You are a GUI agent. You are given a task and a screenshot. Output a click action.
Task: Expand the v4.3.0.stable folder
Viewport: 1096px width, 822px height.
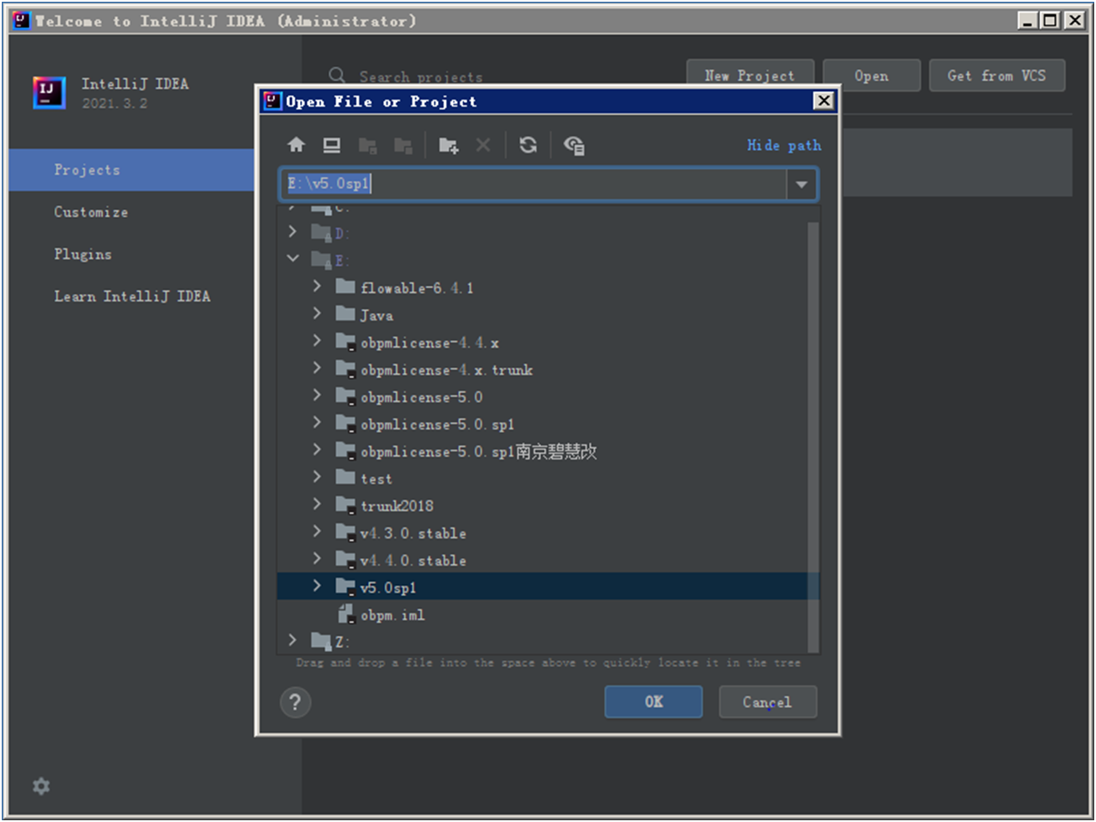click(x=318, y=532)
